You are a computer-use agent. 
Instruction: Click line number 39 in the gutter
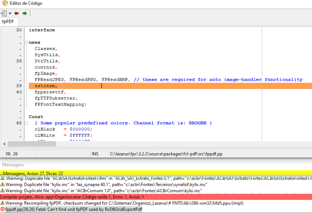click(x=19, y=86)
